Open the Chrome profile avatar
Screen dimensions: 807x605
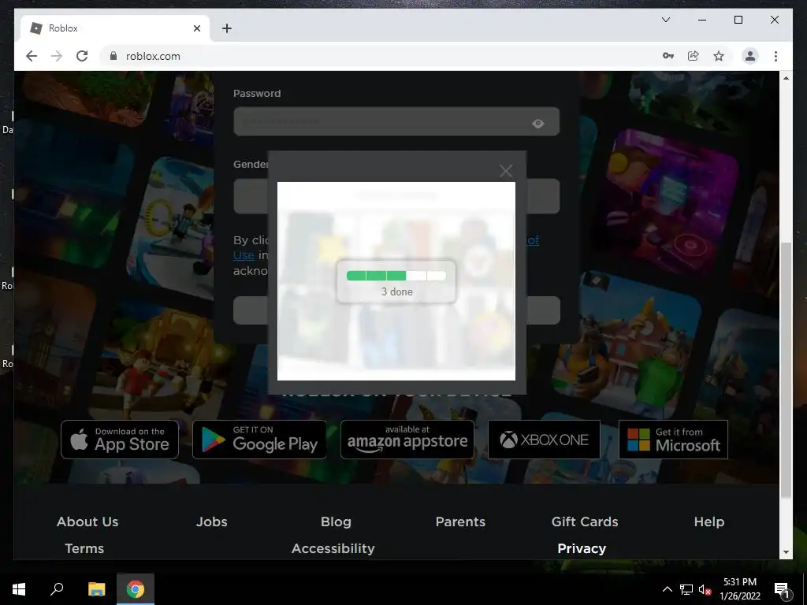pyautogui.click(x=750, y=56)
